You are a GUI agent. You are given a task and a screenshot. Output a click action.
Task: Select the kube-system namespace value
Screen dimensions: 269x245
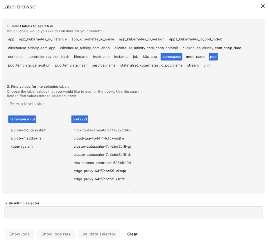pyautogui.click(x=22, y=146)
